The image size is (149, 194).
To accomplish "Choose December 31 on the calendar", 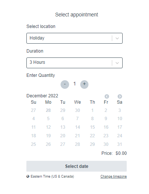I will (x=120, y=144).
